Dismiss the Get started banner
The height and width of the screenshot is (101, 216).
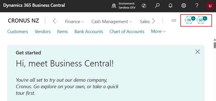click(197, 52)
